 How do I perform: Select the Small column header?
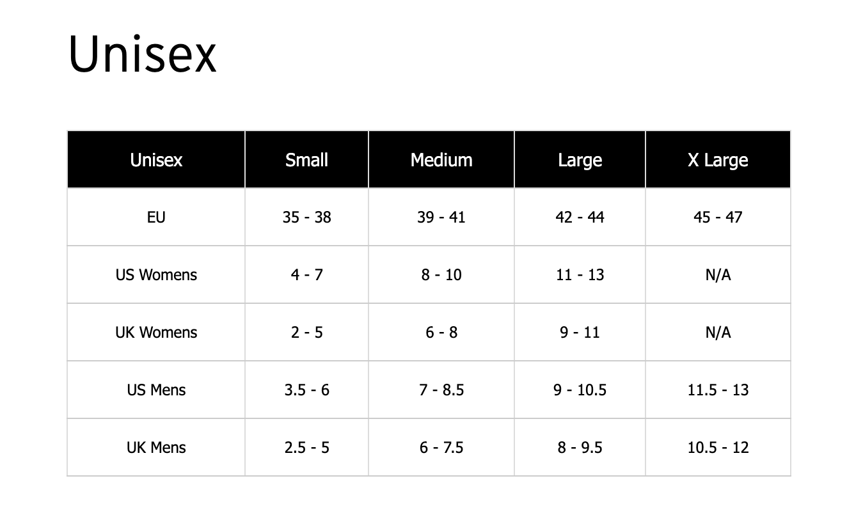coord(306,159)
